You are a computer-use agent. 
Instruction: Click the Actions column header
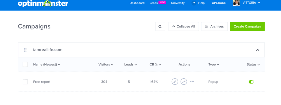(184, 64)
